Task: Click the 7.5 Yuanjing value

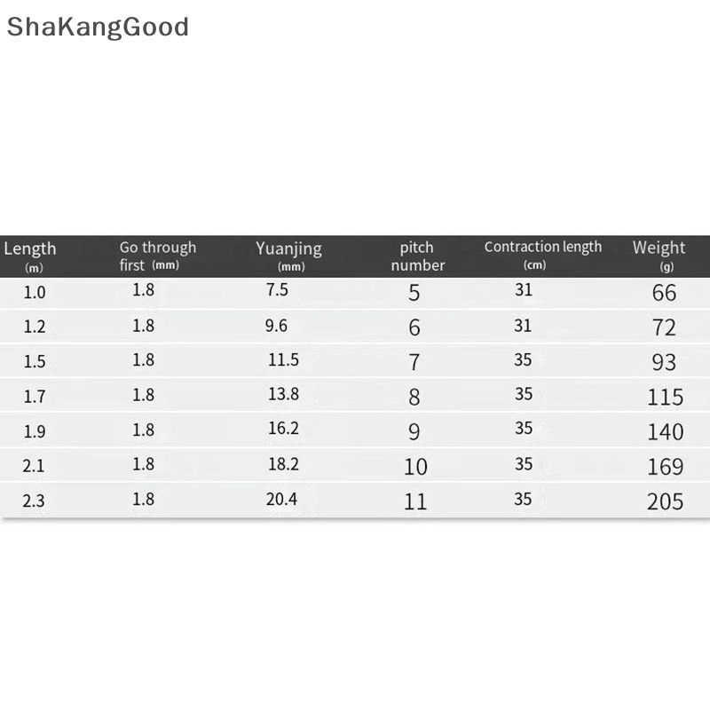Action: (277, 290)
